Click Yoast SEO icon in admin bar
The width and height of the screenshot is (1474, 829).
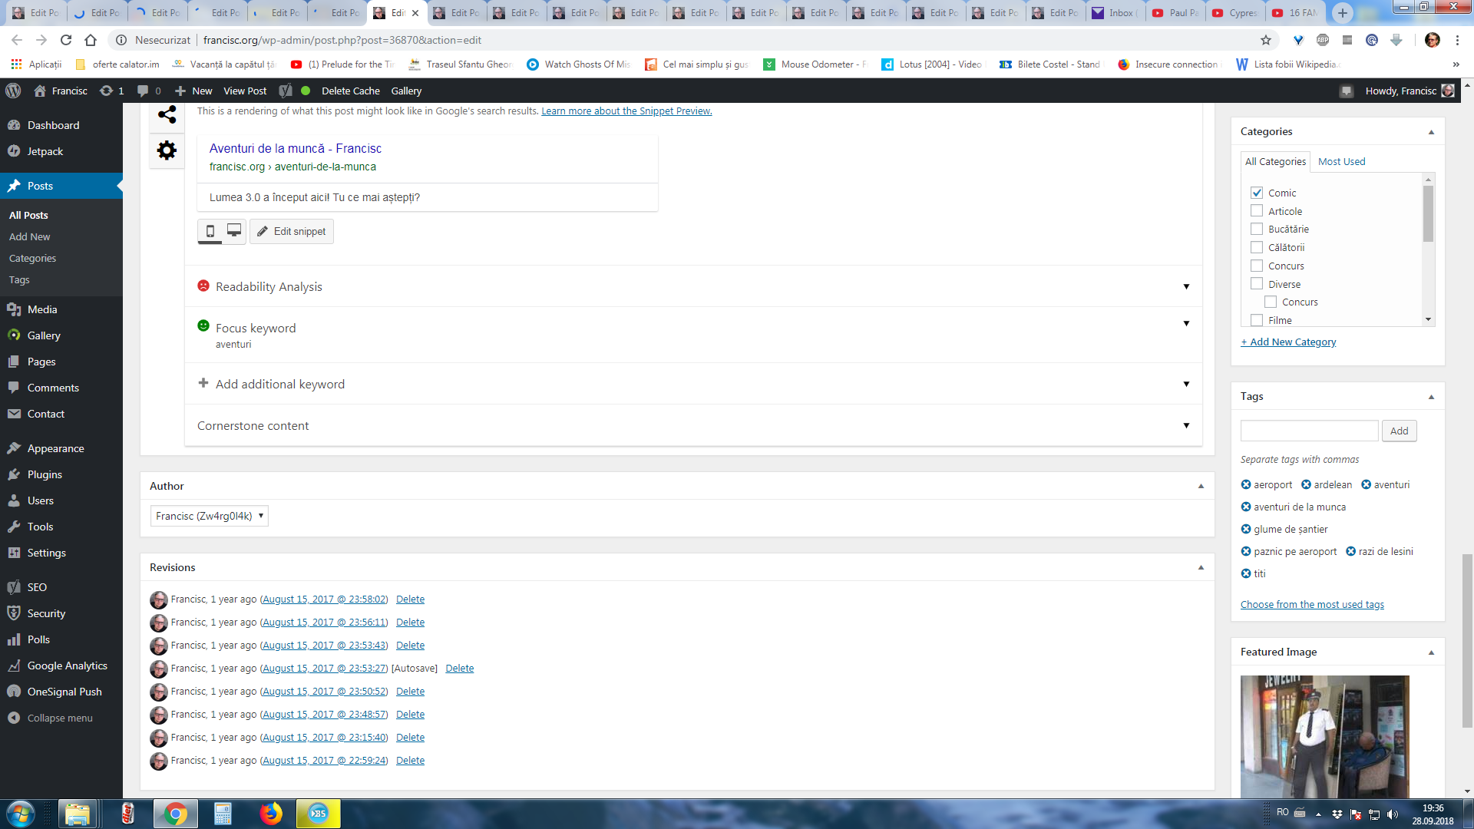click(x=286, y=91)
